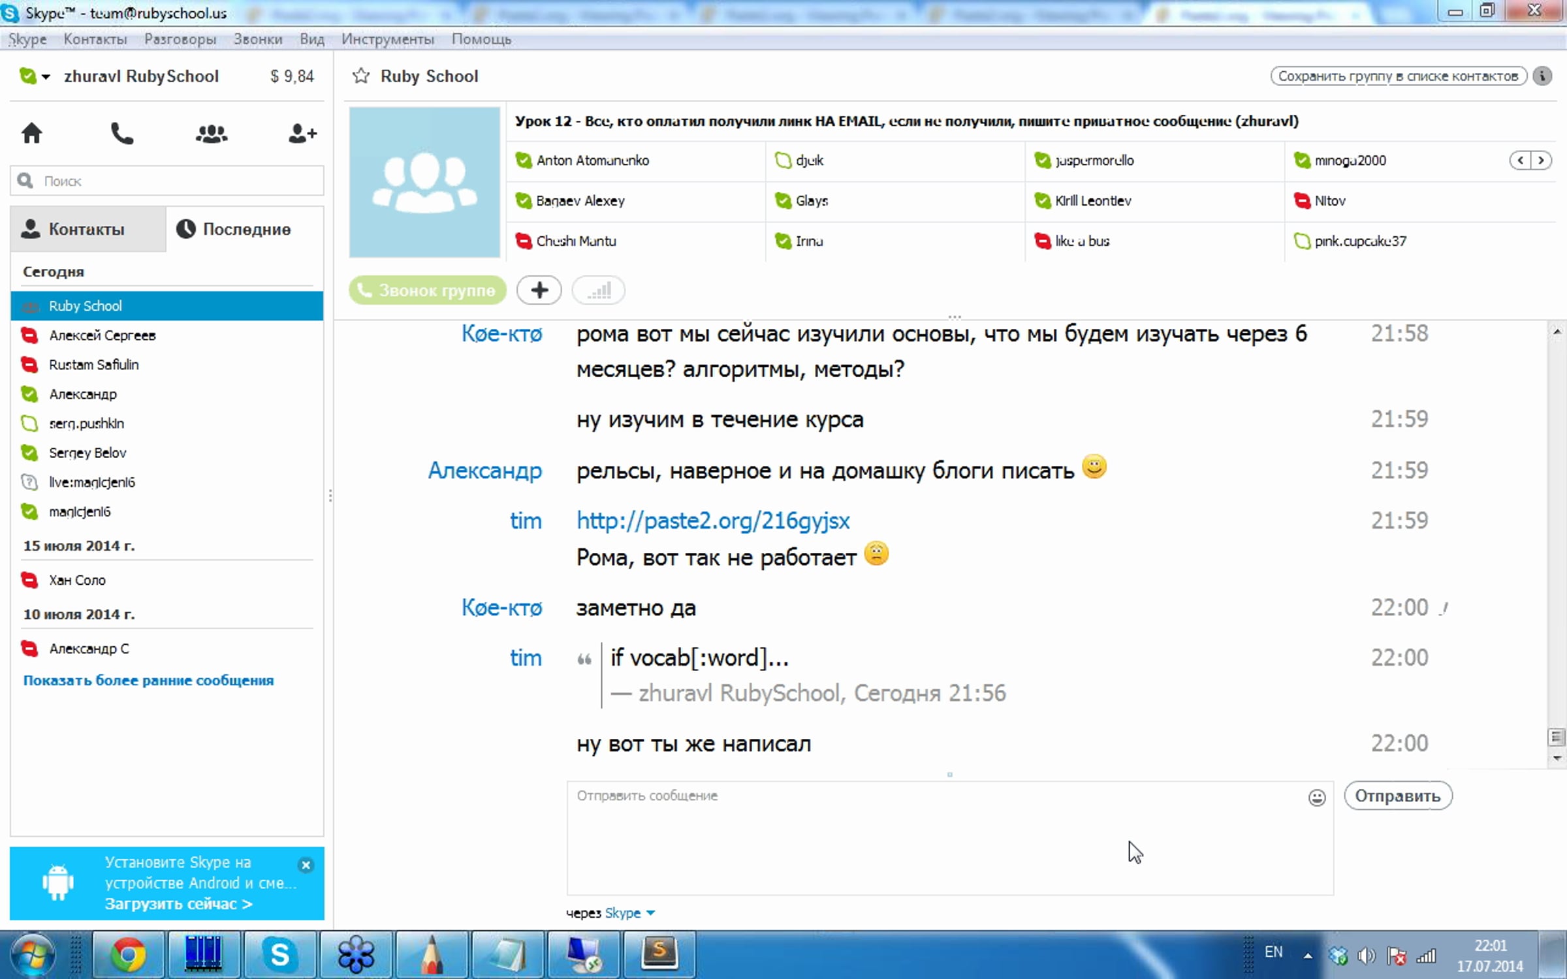Open conversation with Sergey Belov

[x=167, y=453]
